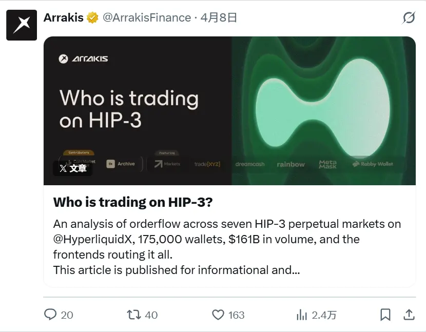Click the gold verified badge
This screenshot has height=332, width=426.
click(92, 18)
